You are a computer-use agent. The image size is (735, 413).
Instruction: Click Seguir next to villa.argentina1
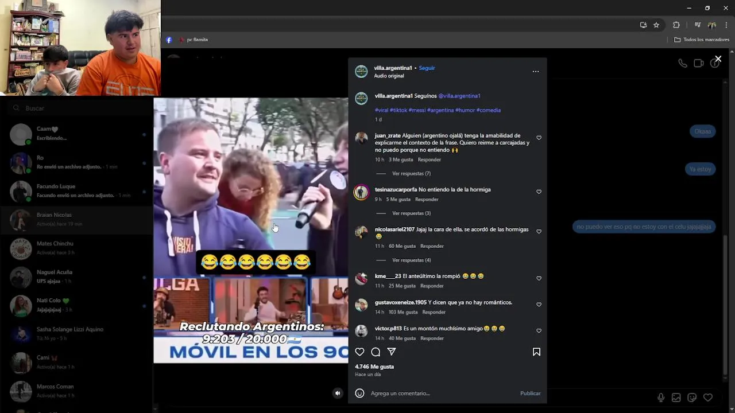(427, 68)
